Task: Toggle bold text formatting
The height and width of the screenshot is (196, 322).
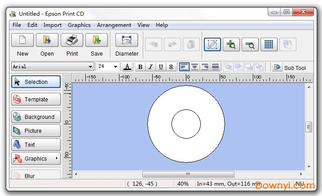Action: tap(140, 67)
